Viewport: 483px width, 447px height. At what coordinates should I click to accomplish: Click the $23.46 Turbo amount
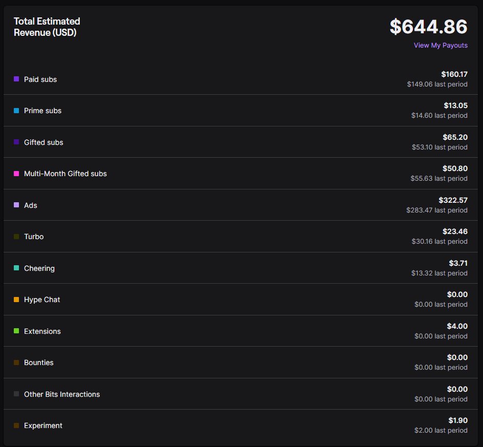(455, 231)
